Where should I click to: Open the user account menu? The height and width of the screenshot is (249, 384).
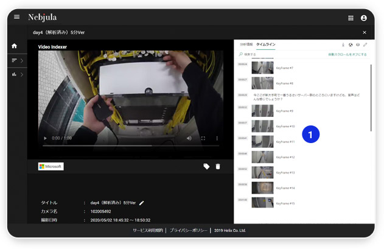tap(364, 18)
